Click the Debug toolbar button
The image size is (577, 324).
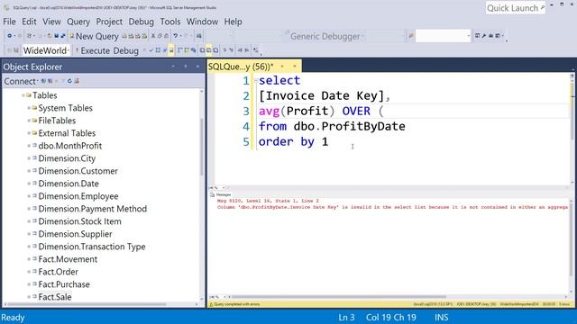point(126,50)
